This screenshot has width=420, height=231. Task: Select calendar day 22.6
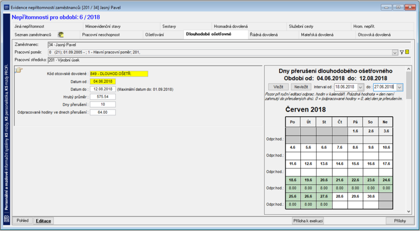pos(355,180)
